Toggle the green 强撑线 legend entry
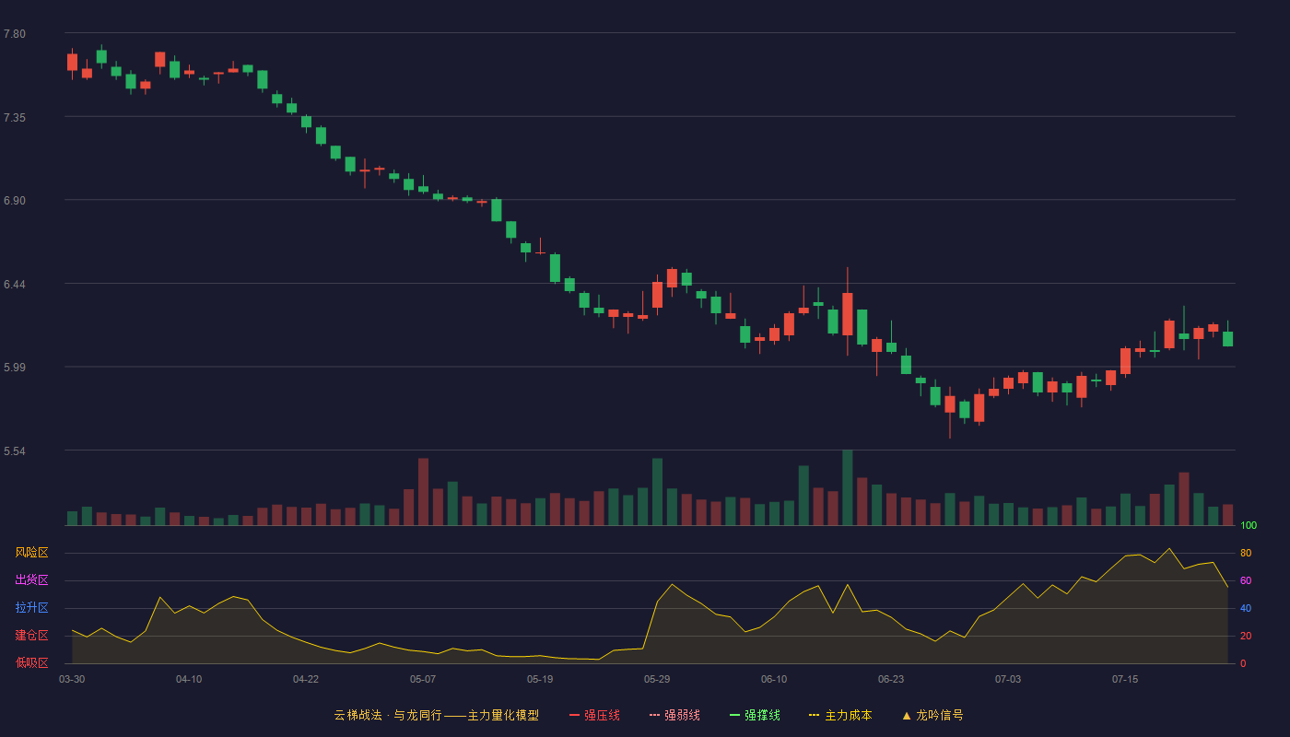The height and width of the screenshot is (737, 1290). click(755, 715)
